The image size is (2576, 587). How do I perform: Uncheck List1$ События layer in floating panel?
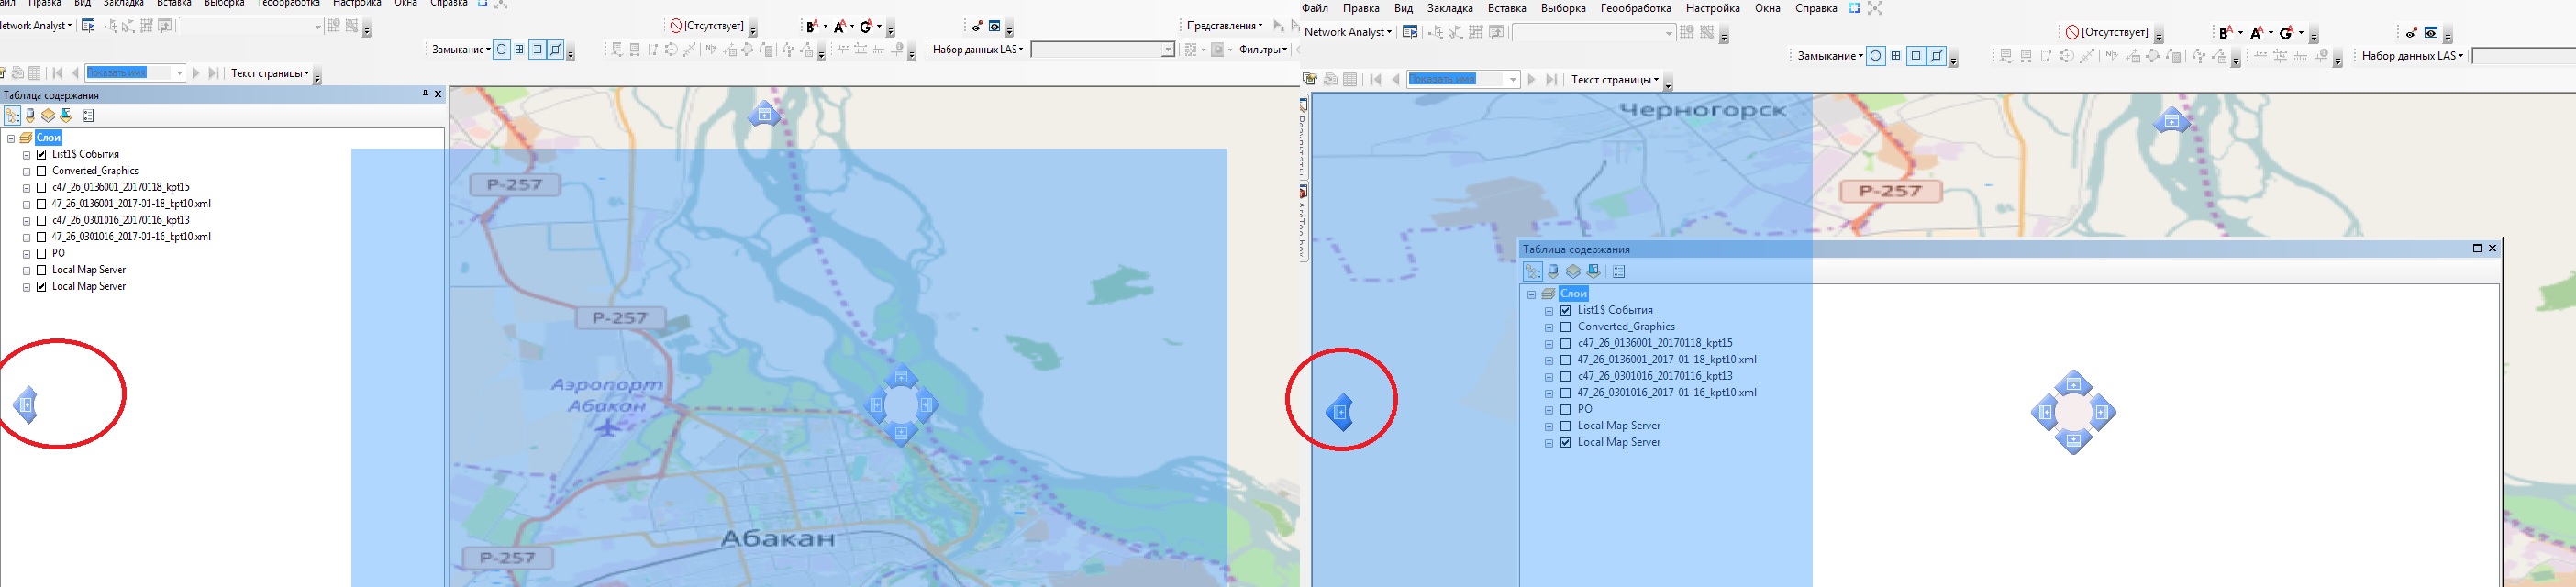[1566, 310]
